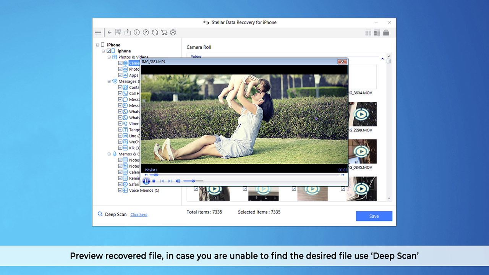Open the help question mark icon
This screenshot has height=275, width=489.
146,32
